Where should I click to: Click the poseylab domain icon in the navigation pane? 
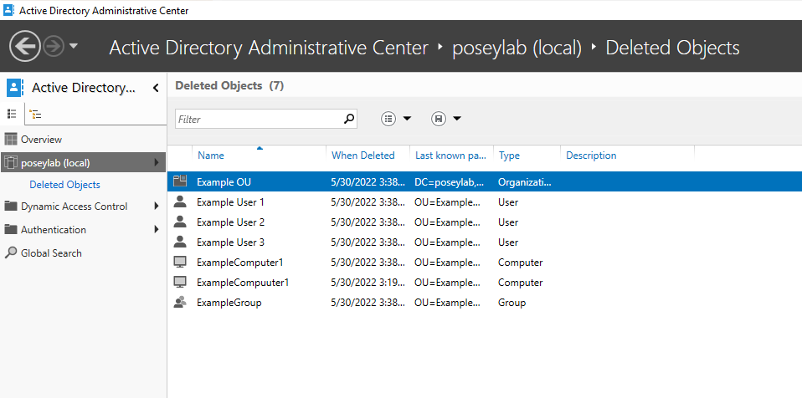[x=11, y=163]
